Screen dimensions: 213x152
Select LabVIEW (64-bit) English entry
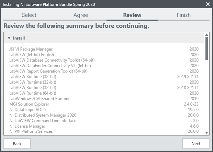(x=104, y=55)
